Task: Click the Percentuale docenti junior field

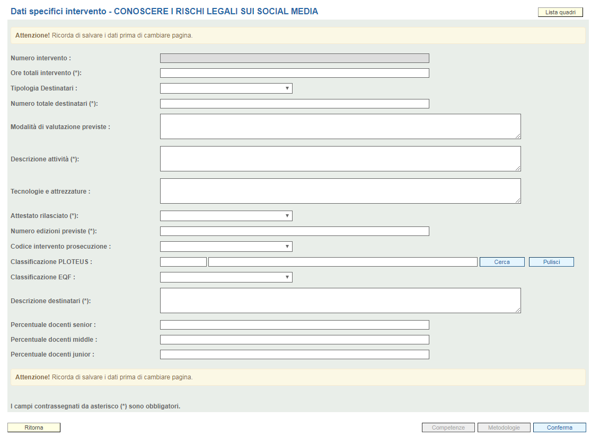Action: [x=294, y=354]
